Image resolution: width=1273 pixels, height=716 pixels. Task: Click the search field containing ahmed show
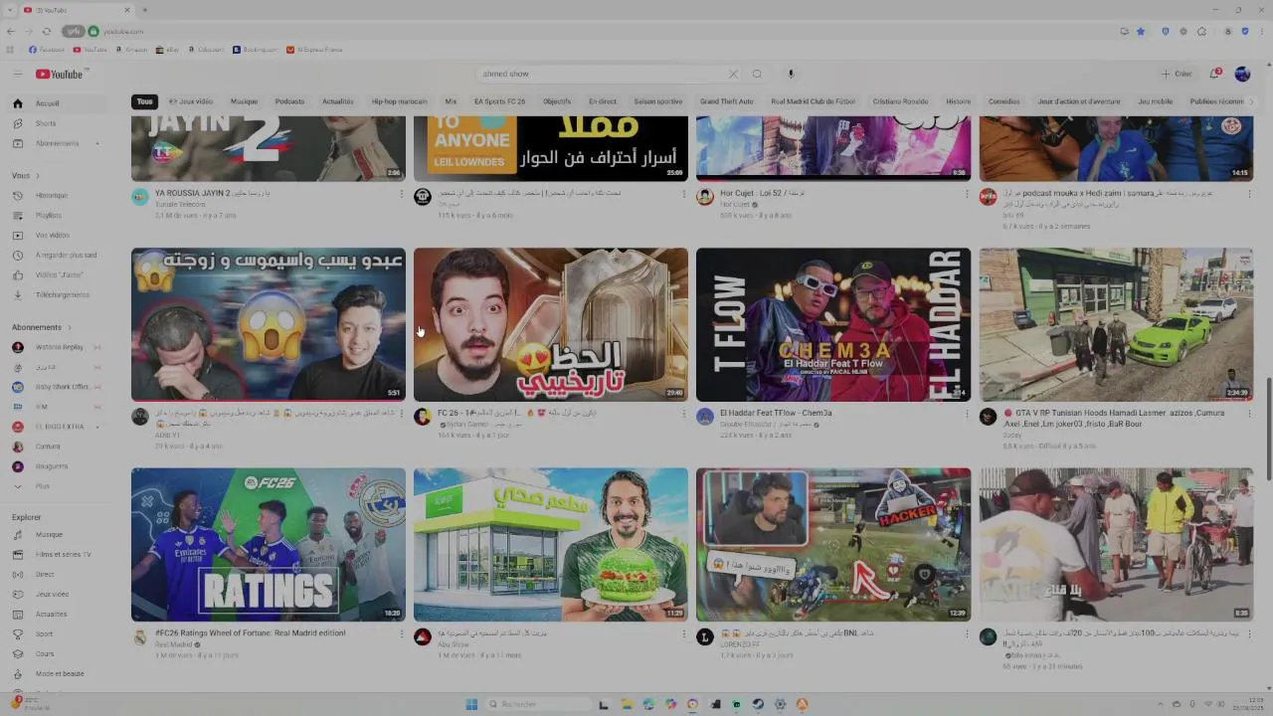pos(602,74)
